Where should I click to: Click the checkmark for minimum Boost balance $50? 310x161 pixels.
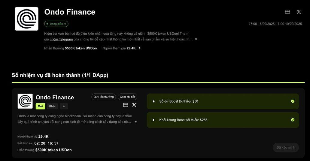(293, 101)
